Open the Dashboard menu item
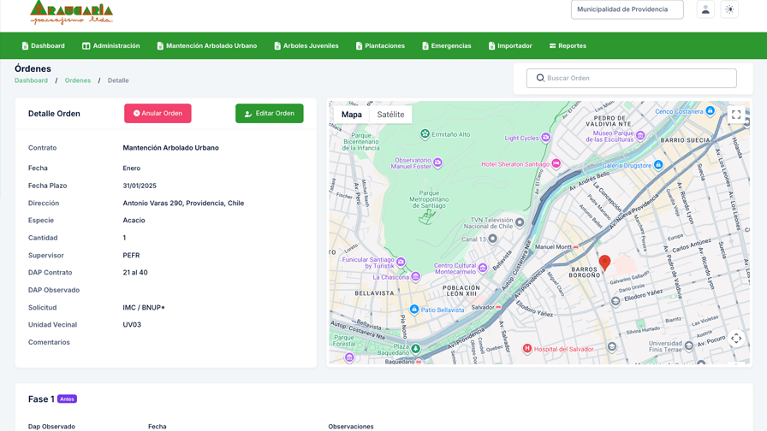This screenshot has width=767, height=431. click(43, 46)
